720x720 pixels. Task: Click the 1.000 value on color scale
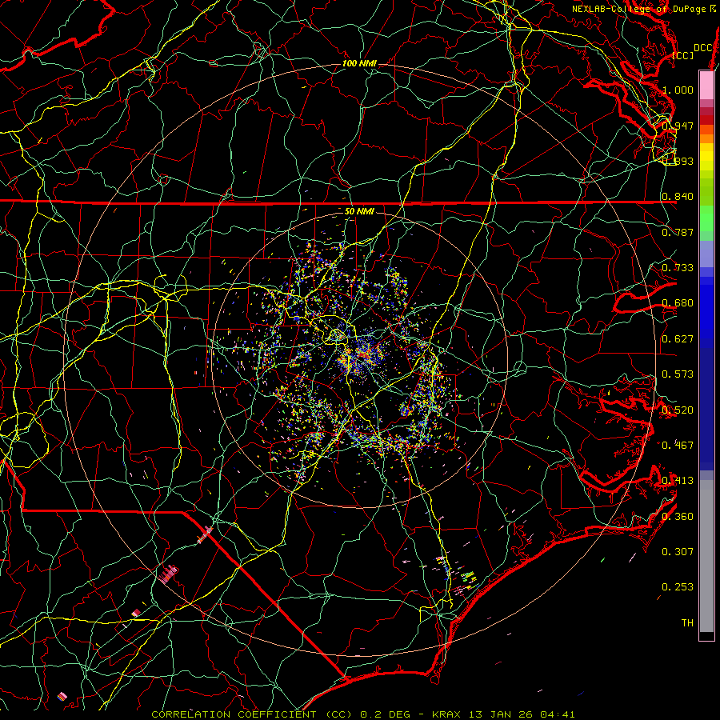pyautogui.click(x=678, y=90)
